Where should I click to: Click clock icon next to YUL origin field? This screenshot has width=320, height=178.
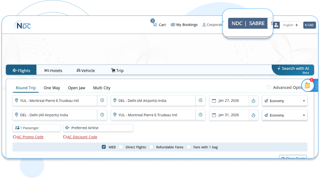102,101
